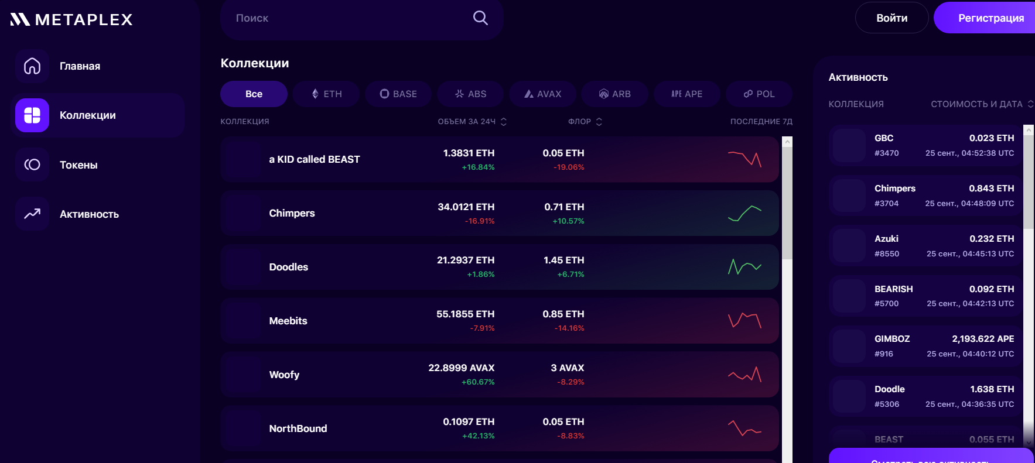The height and width of the screenshot is (463, 1035).
Task: Open BEARISH #5700 activity entry
Action: click(x=925, y=296)
